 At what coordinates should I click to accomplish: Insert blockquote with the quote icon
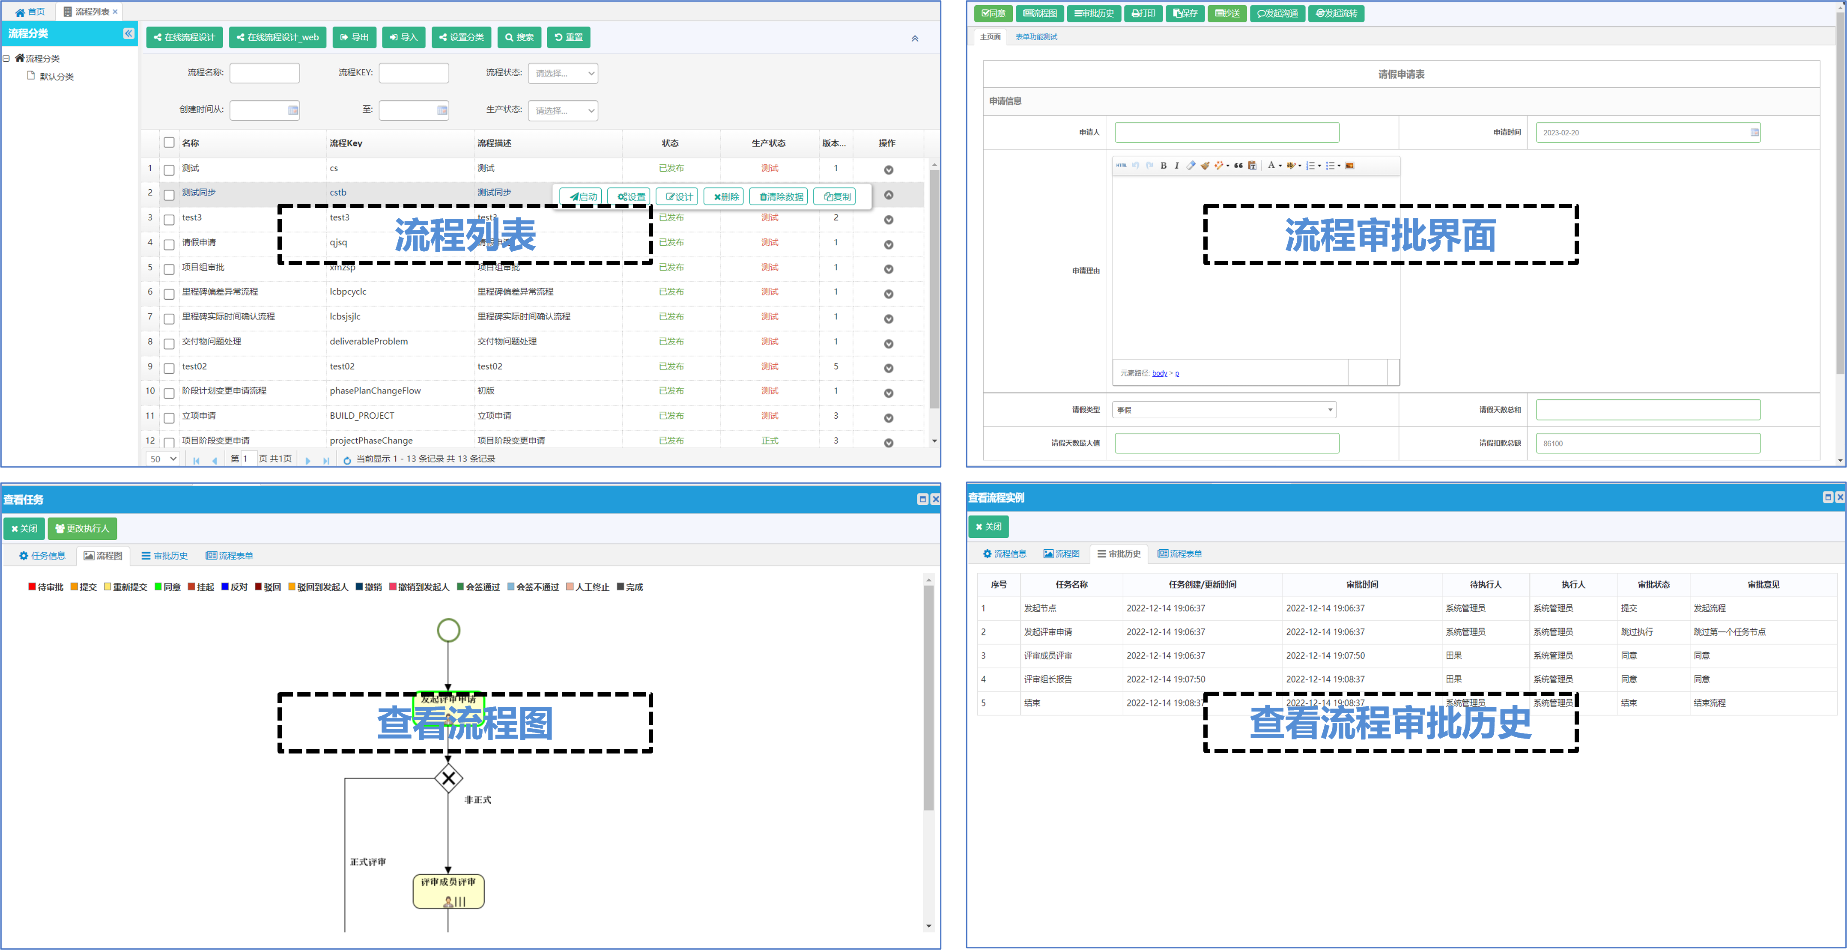pos(1238,166)
